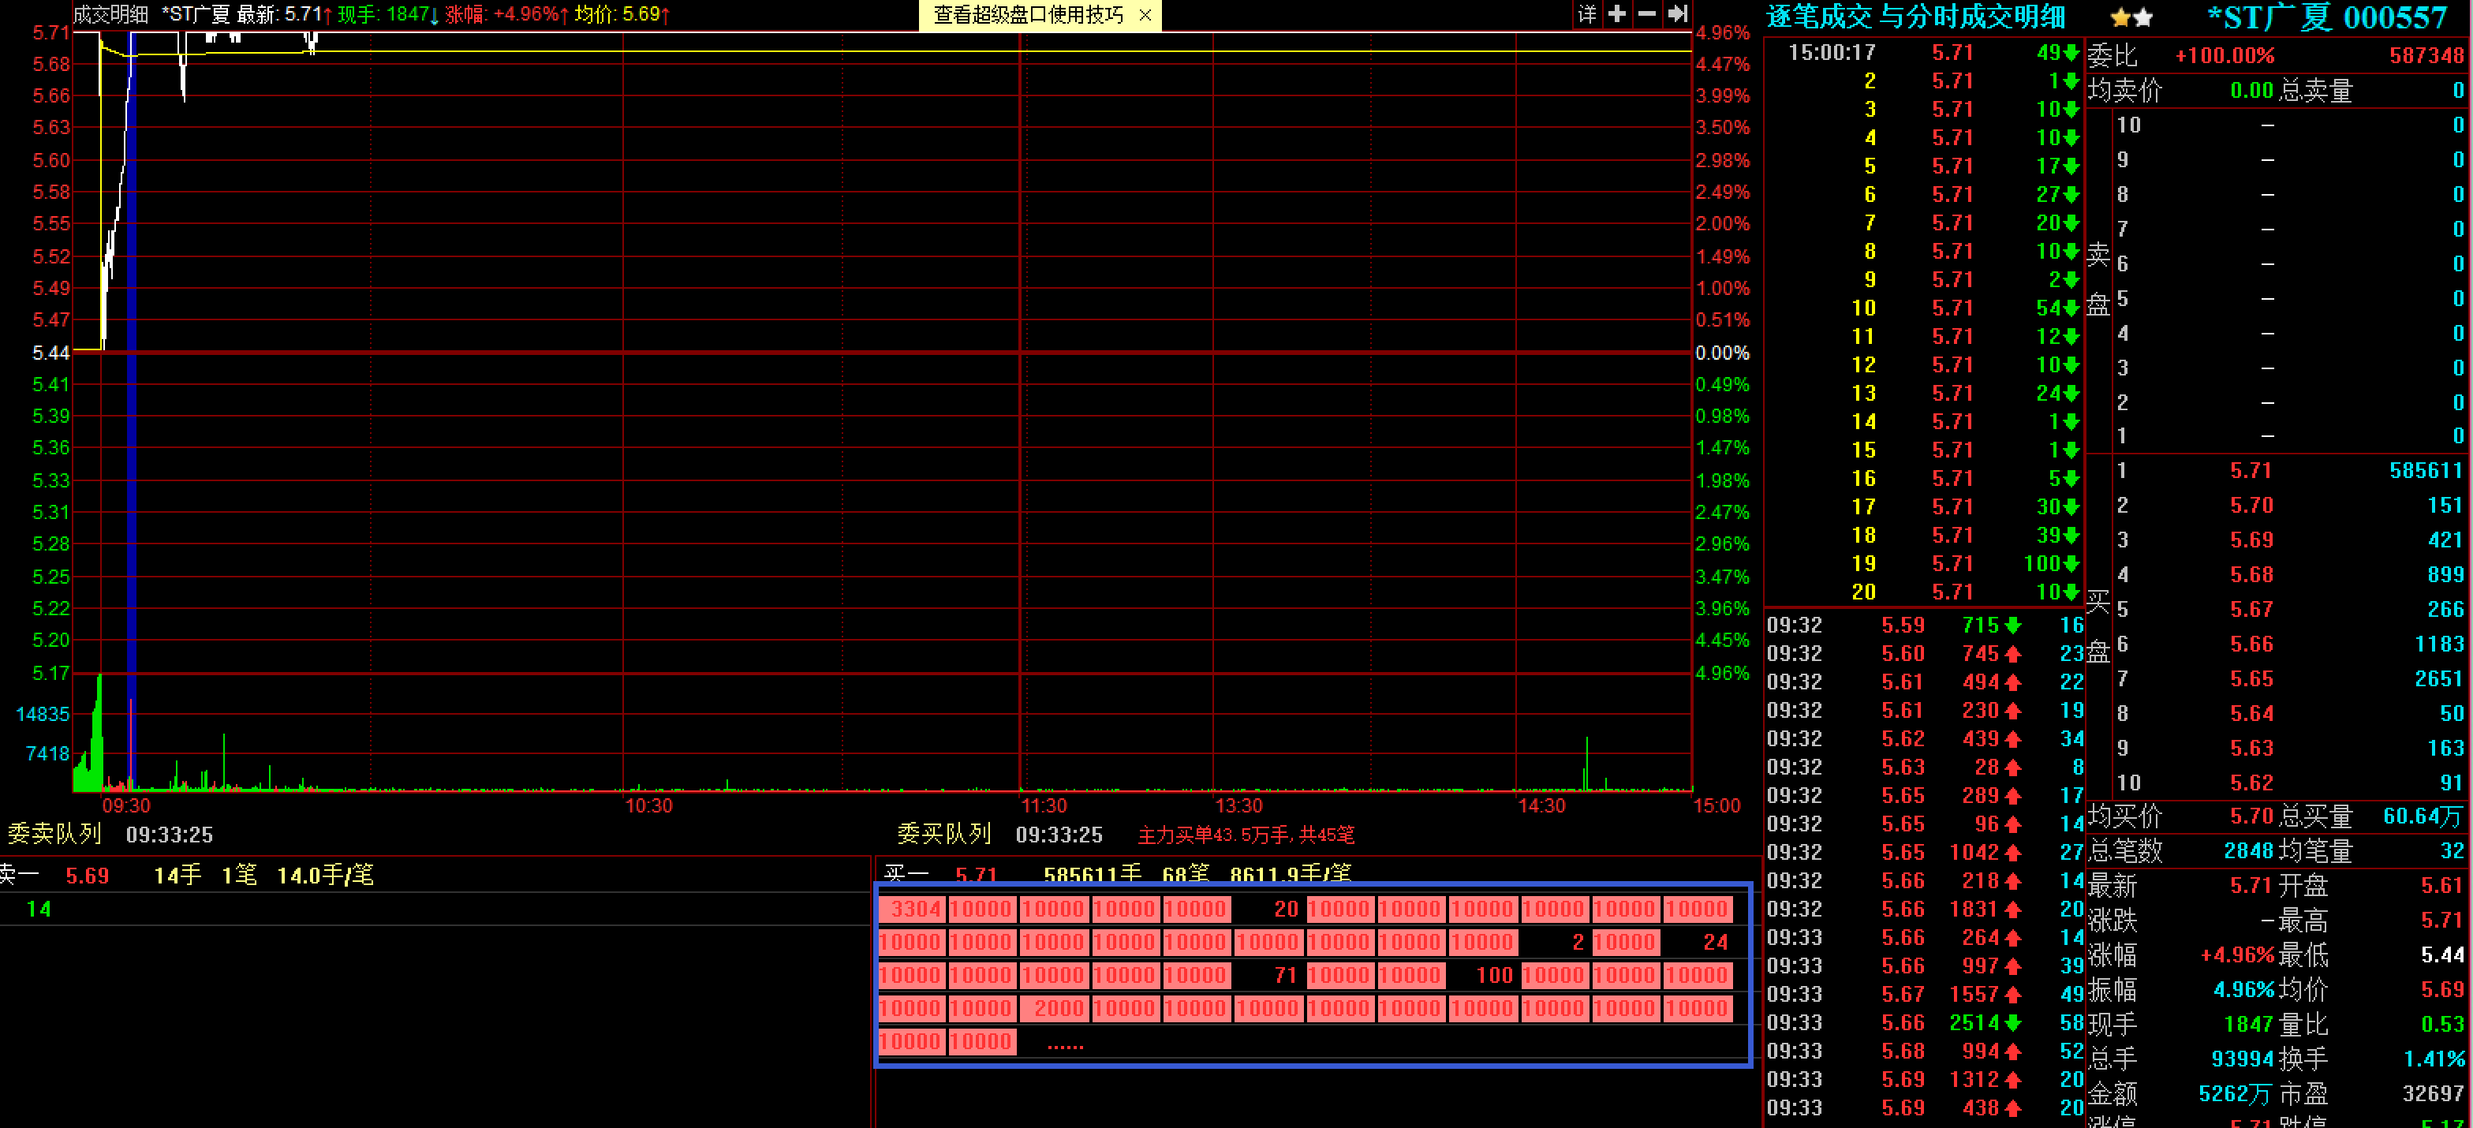Click the 委比 +100.00% value

click(x=2225, y=56)
